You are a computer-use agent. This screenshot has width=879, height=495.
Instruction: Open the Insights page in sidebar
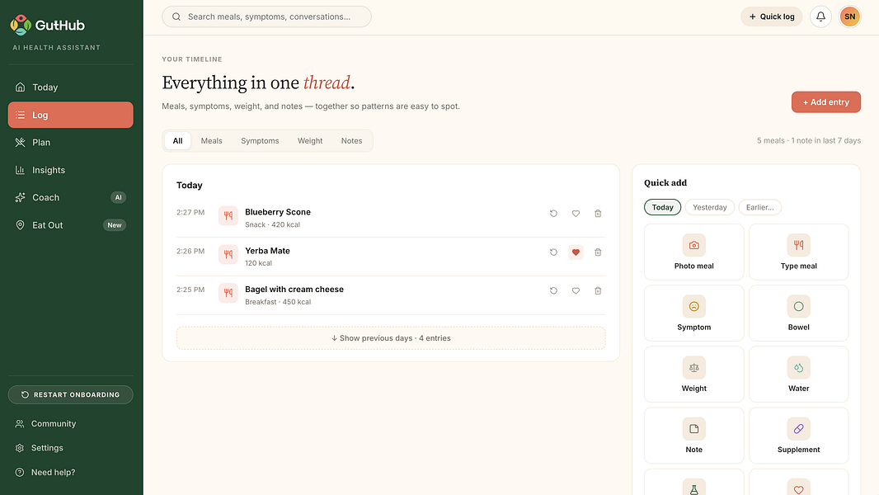[71, 170]
